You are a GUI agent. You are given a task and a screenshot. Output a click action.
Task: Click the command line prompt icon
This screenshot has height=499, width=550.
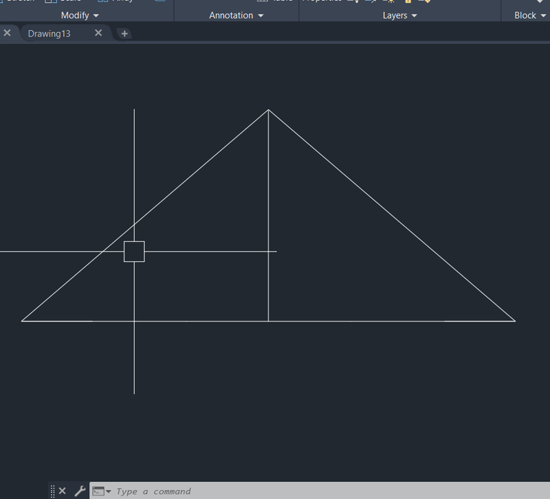(98, 491)
